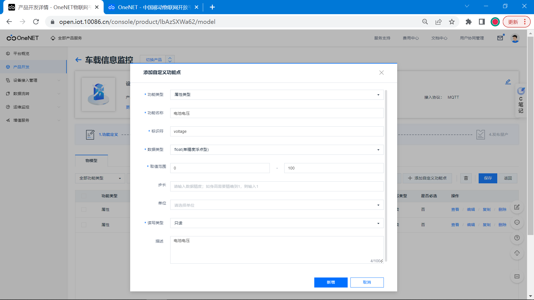Screen dimensions: 534x300
Task: Click the 取消 button
Action: click(367, 282)
